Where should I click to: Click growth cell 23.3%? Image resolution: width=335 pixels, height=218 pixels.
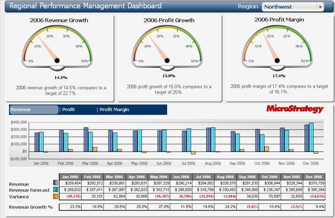70,207
